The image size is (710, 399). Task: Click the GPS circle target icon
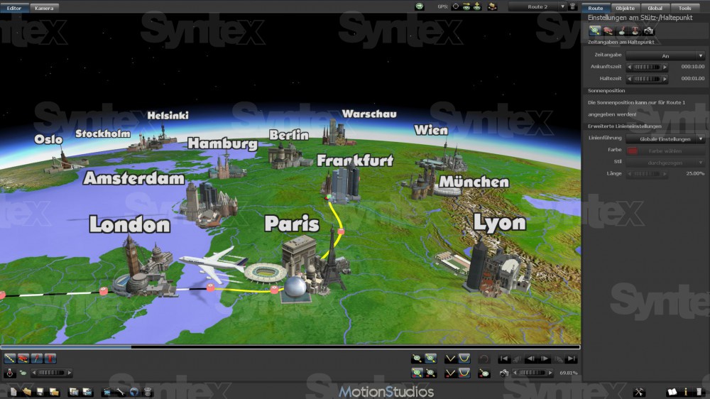[x=456, y=6]
